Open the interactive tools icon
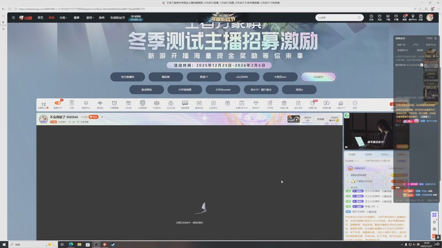The height and width of the screenshot is (248, 442). (x=171, y=104)
